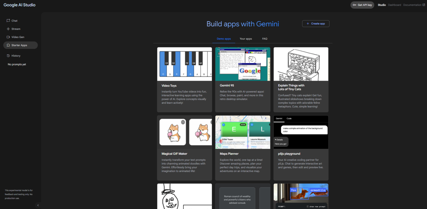Click the "Video Toys" card title
The width and height of the screenshot is (427, 209).
coord(169,86)
